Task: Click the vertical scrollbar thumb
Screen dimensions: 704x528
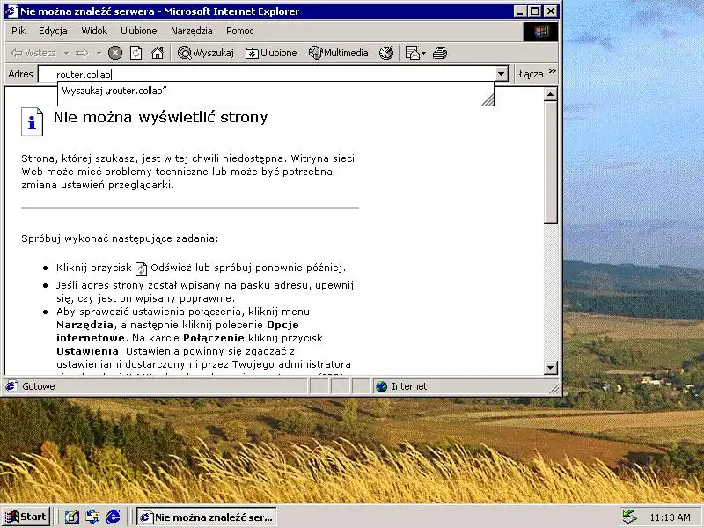Action: tap(551, 162)
